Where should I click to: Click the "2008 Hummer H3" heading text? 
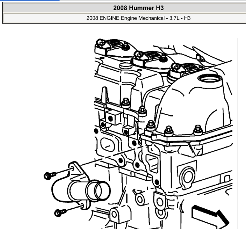click(139, 8)
